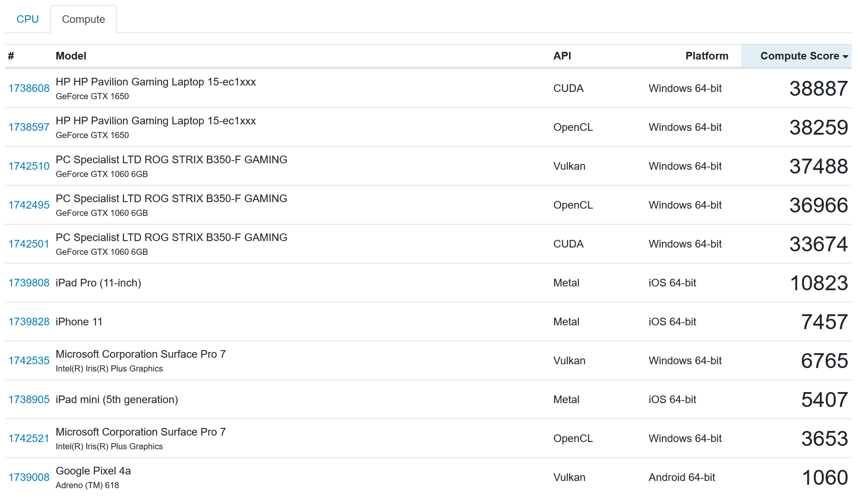
Task: Open benchmark result 1738608
Action: pyautogui.click(x=29, y=88)
